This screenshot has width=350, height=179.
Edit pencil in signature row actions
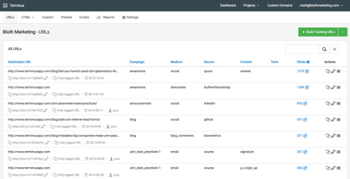[333, 152]
